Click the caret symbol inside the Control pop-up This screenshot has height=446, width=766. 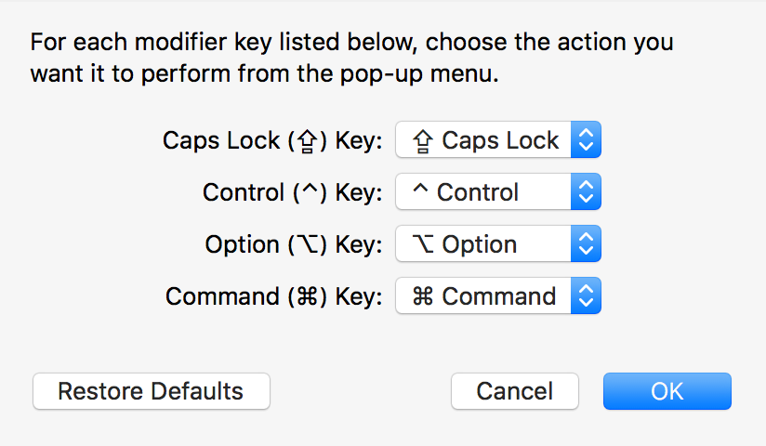(420, 188)
